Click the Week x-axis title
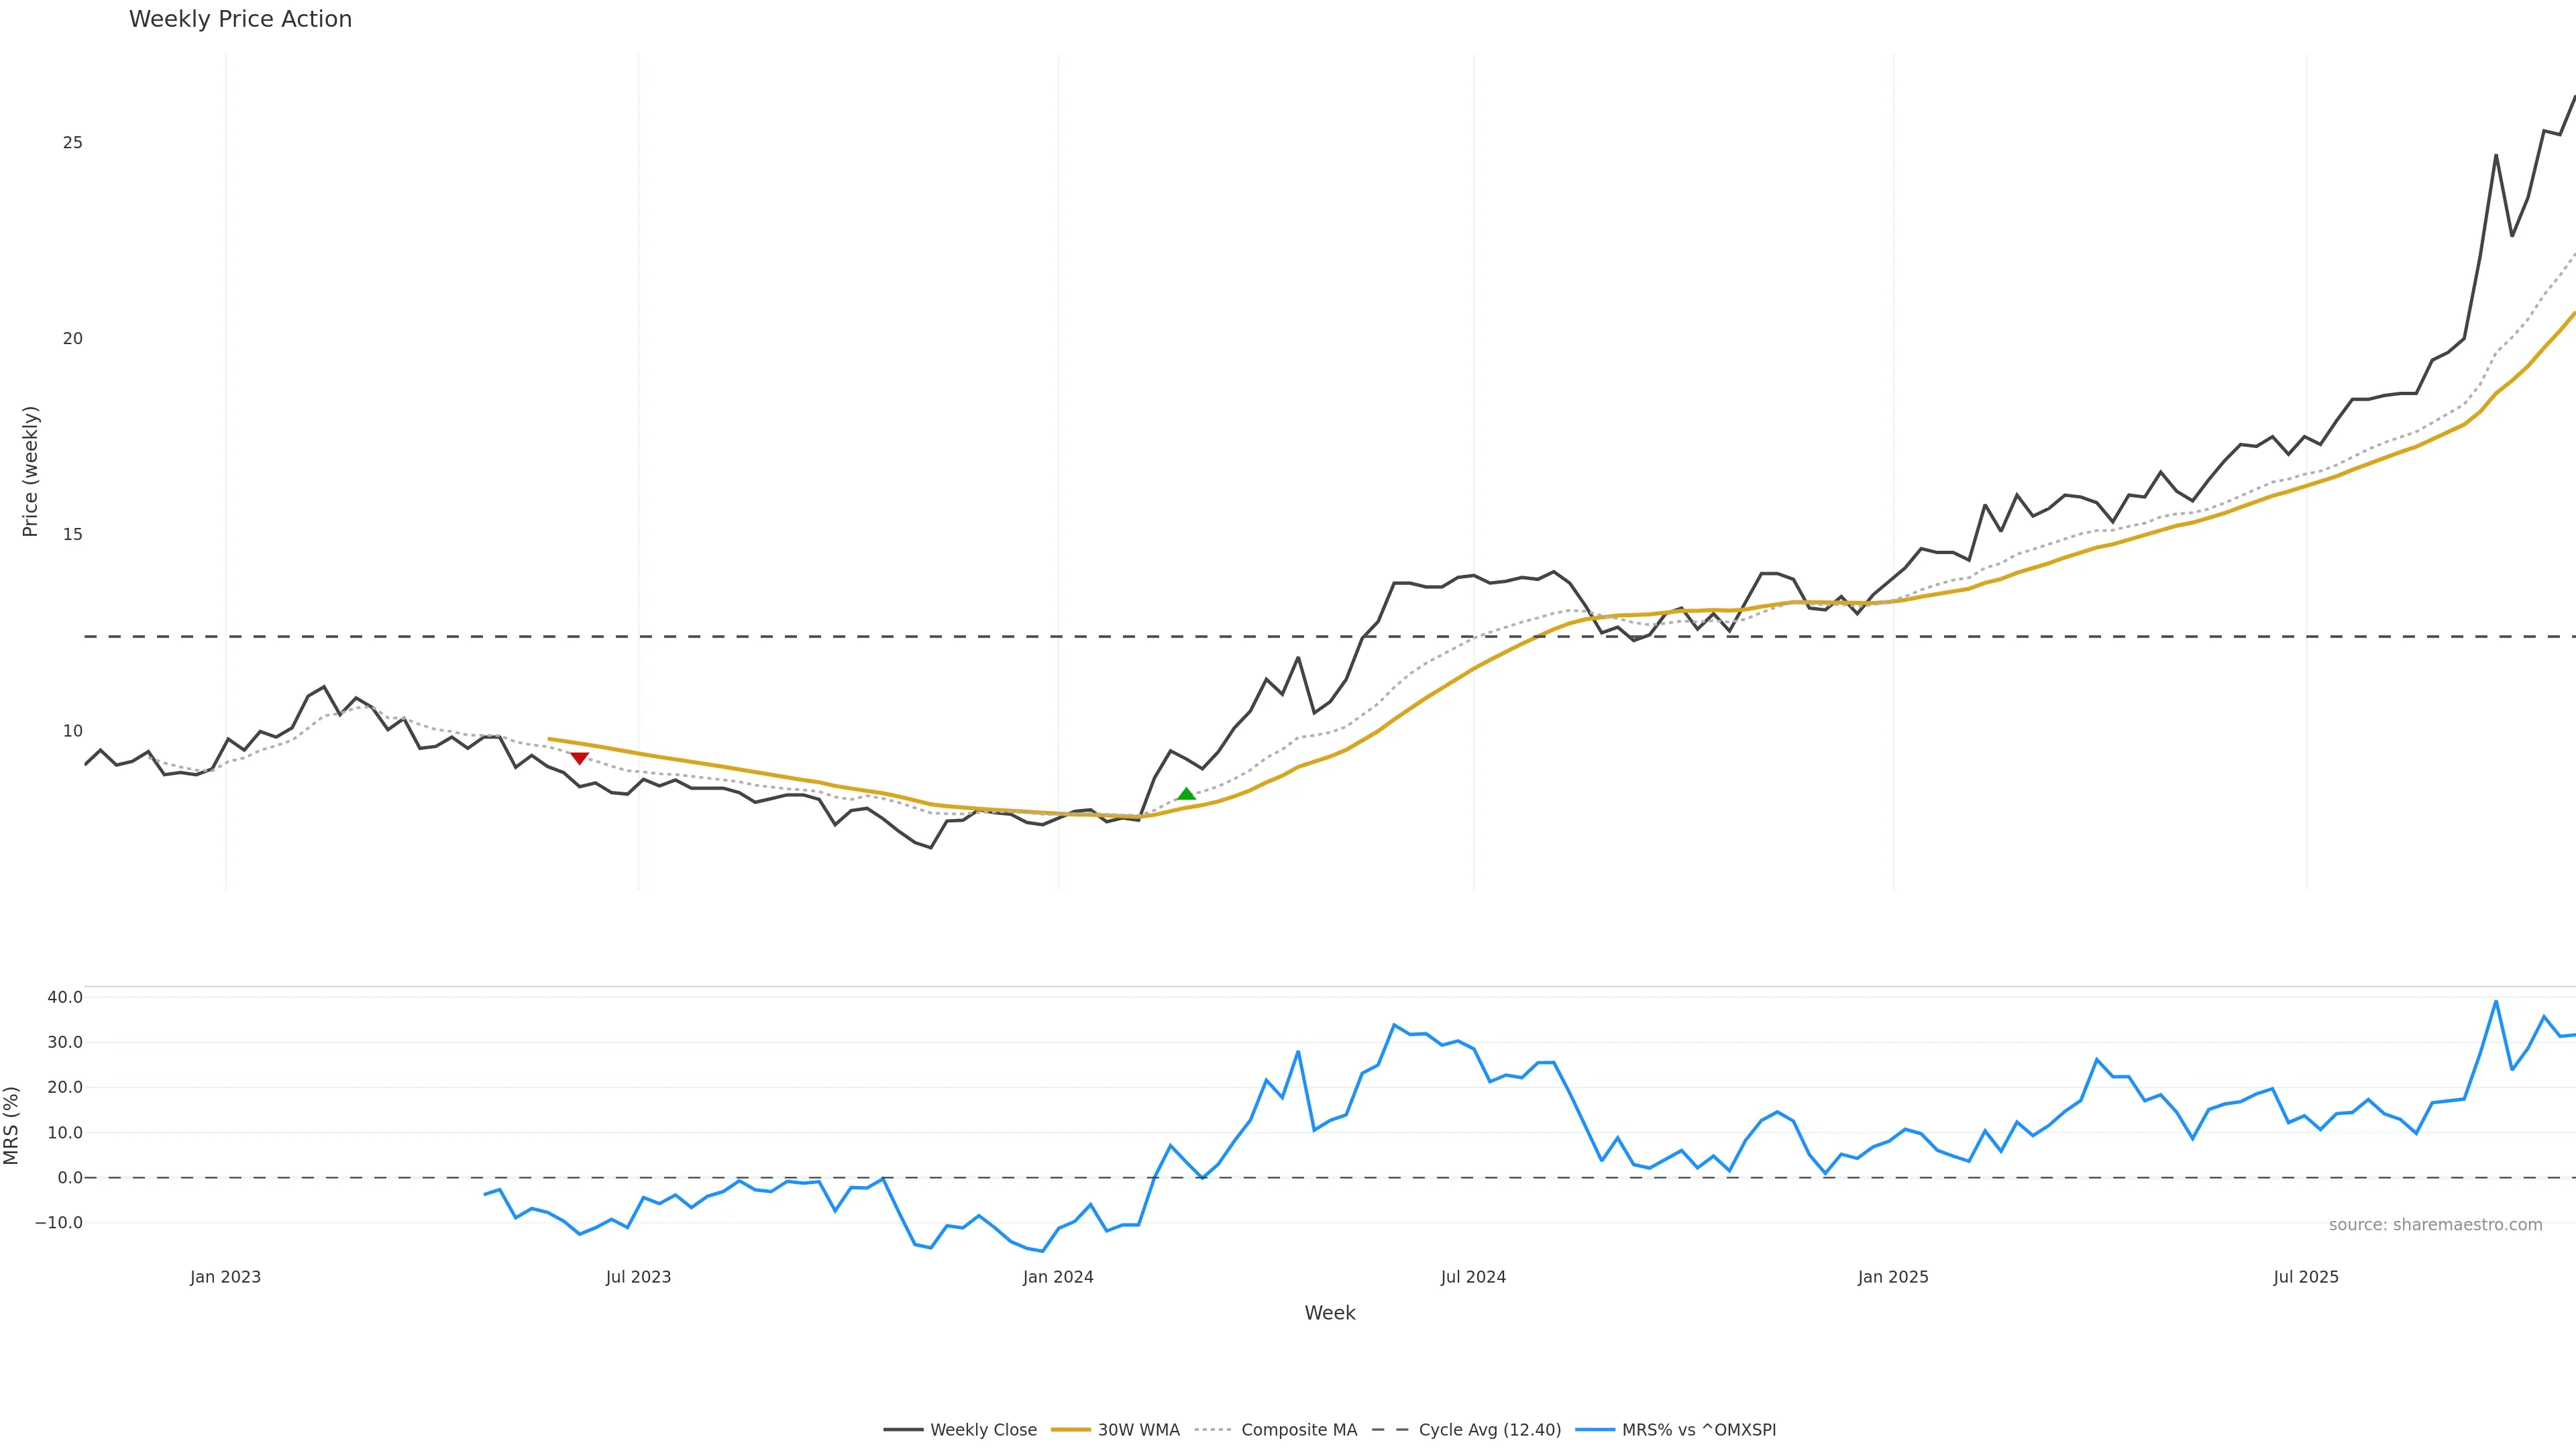The height and width of the screenshot is (1449, 2576). pos(1329,1313)
